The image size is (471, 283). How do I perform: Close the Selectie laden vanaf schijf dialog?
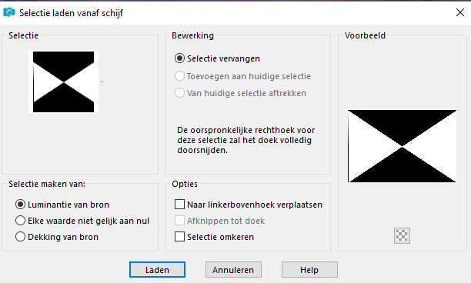tap(460, 12)
